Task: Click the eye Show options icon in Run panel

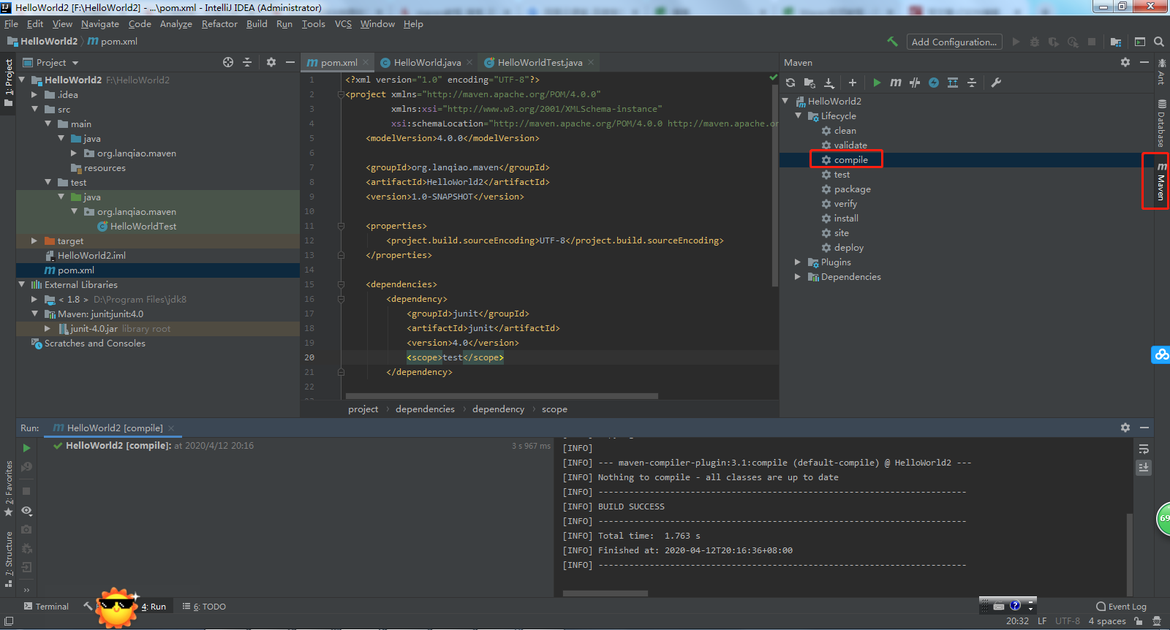Action: [x=26, y=511]
